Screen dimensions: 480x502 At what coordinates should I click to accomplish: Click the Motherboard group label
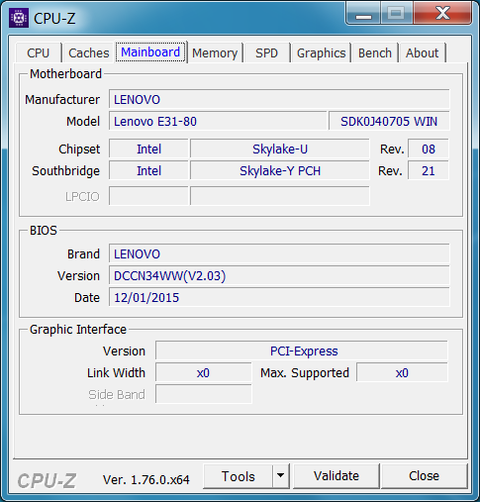(x=65, y=74)
